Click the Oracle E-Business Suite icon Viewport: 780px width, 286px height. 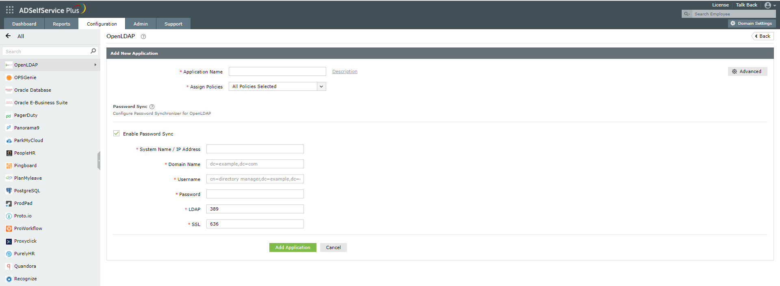[9, 103]
